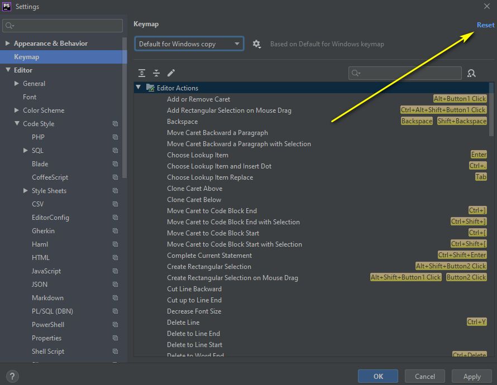
Task: Open the help question mark button
Action: click(x=12, y=376)
